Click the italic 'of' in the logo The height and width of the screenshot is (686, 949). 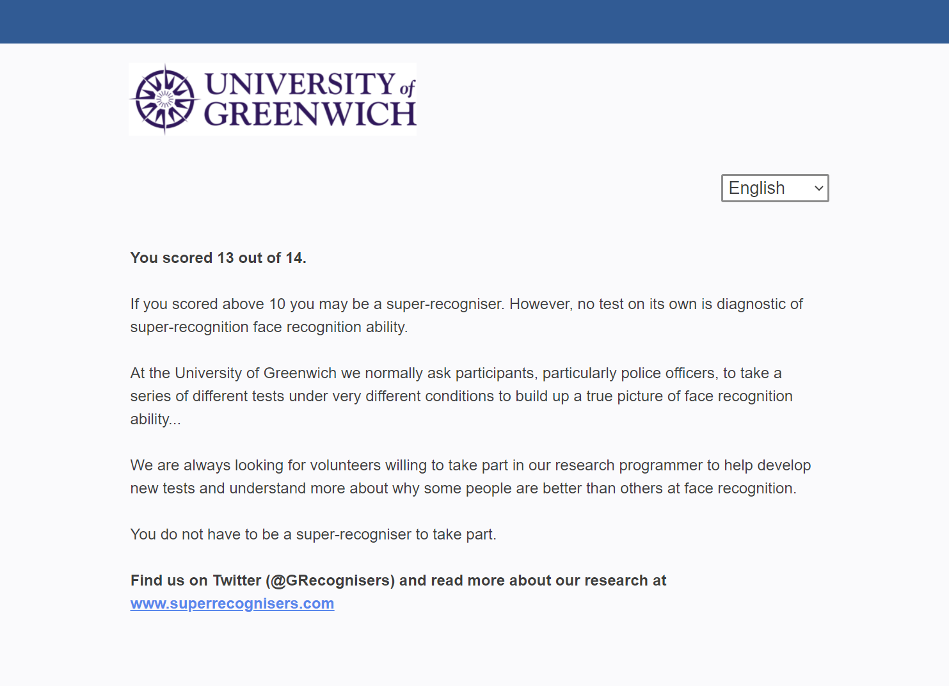click(x=408, y=88)
